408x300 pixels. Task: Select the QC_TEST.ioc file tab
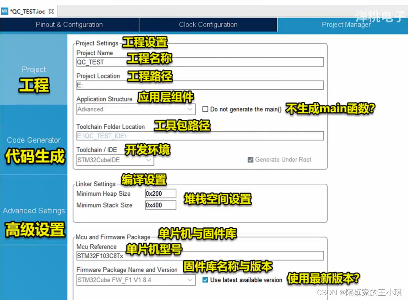click(28, 12)
